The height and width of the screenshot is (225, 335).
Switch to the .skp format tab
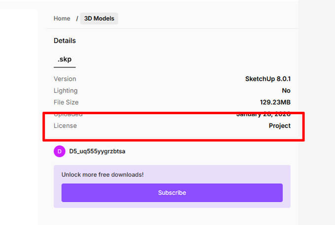[65, 60]
